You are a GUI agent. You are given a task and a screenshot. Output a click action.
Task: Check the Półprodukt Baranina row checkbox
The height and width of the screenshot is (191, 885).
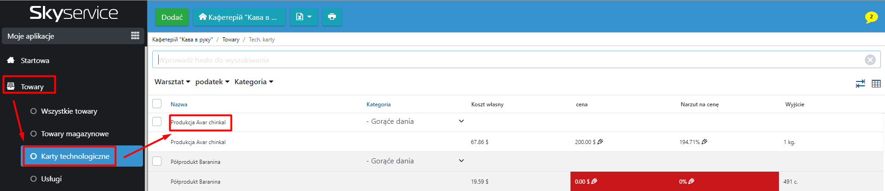pos(157,161)
